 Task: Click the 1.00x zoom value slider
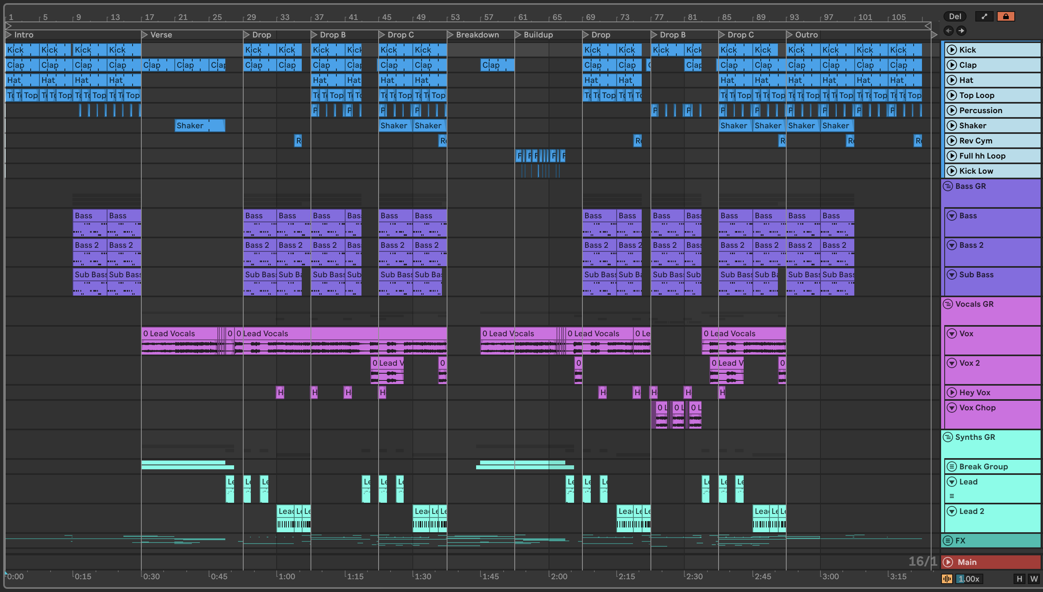pos(969,578)
